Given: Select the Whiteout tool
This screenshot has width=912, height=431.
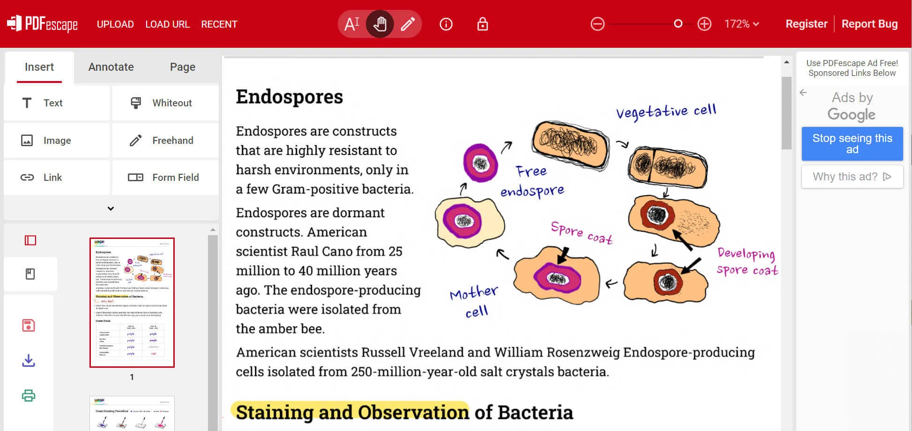Looking at the screenshot, I should pos(165,103).
